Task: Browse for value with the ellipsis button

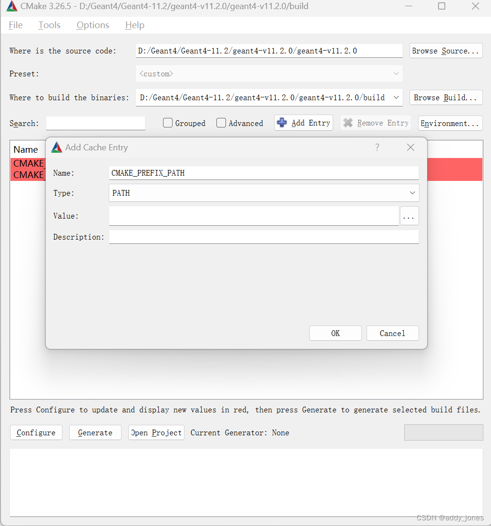Action: pyautogui.click(x=409, y=216)
